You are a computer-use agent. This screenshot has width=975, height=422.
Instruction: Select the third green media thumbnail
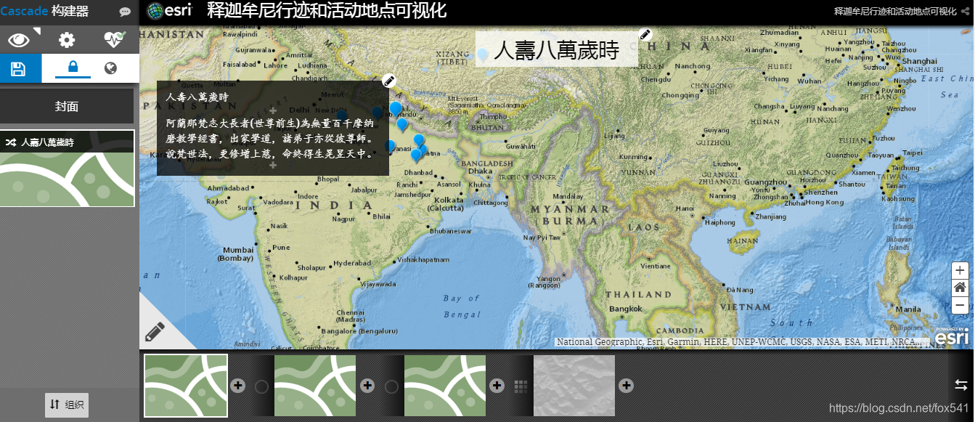click(x=444, y=386)
